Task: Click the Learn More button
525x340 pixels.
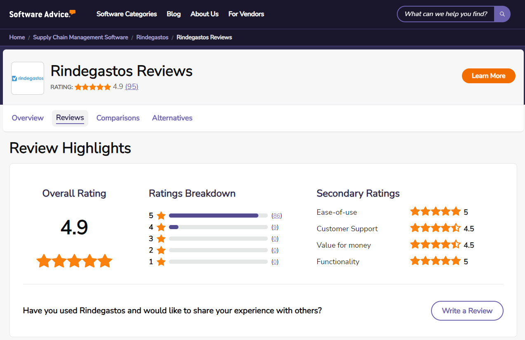Action: pos(488,75)
